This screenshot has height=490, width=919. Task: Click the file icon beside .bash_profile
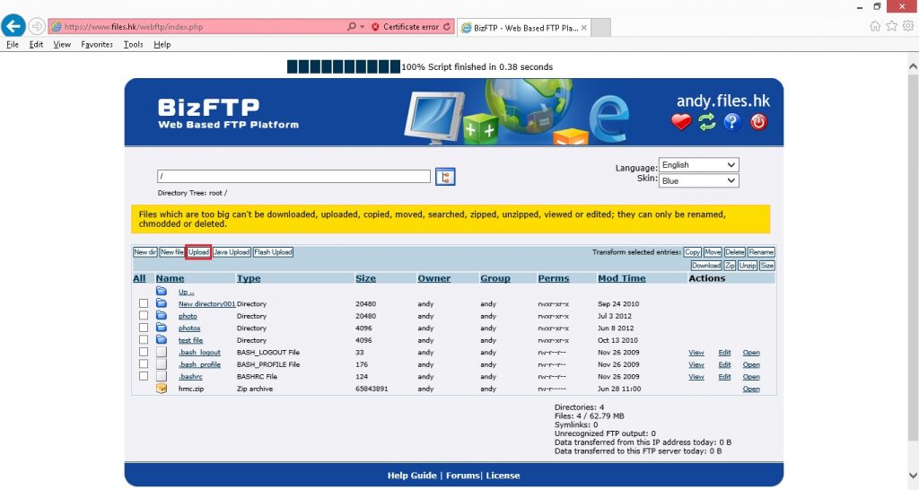(x=162, y=364)
